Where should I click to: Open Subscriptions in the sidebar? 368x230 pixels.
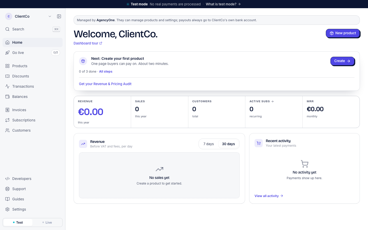tap(32, 120)
